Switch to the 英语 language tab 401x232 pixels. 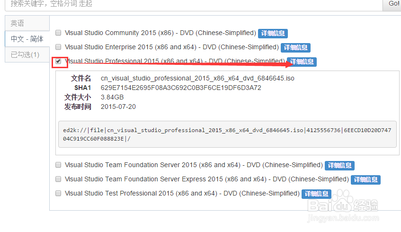pyautogui.click(x=27, y=23)
